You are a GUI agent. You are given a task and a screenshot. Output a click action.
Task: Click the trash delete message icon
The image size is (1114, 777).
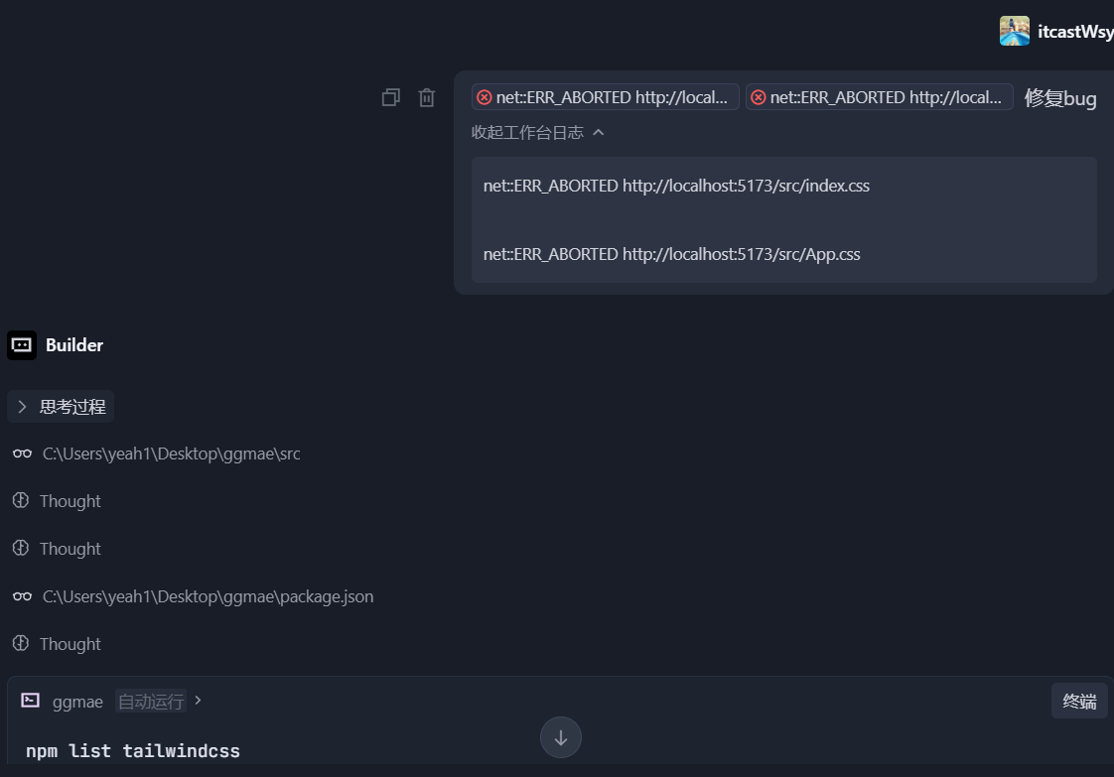[427, 97]
